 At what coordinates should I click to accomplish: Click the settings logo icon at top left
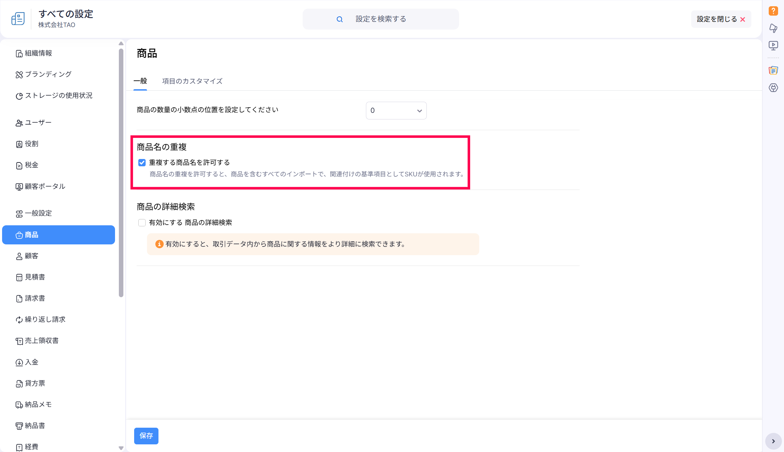(18, 19)
